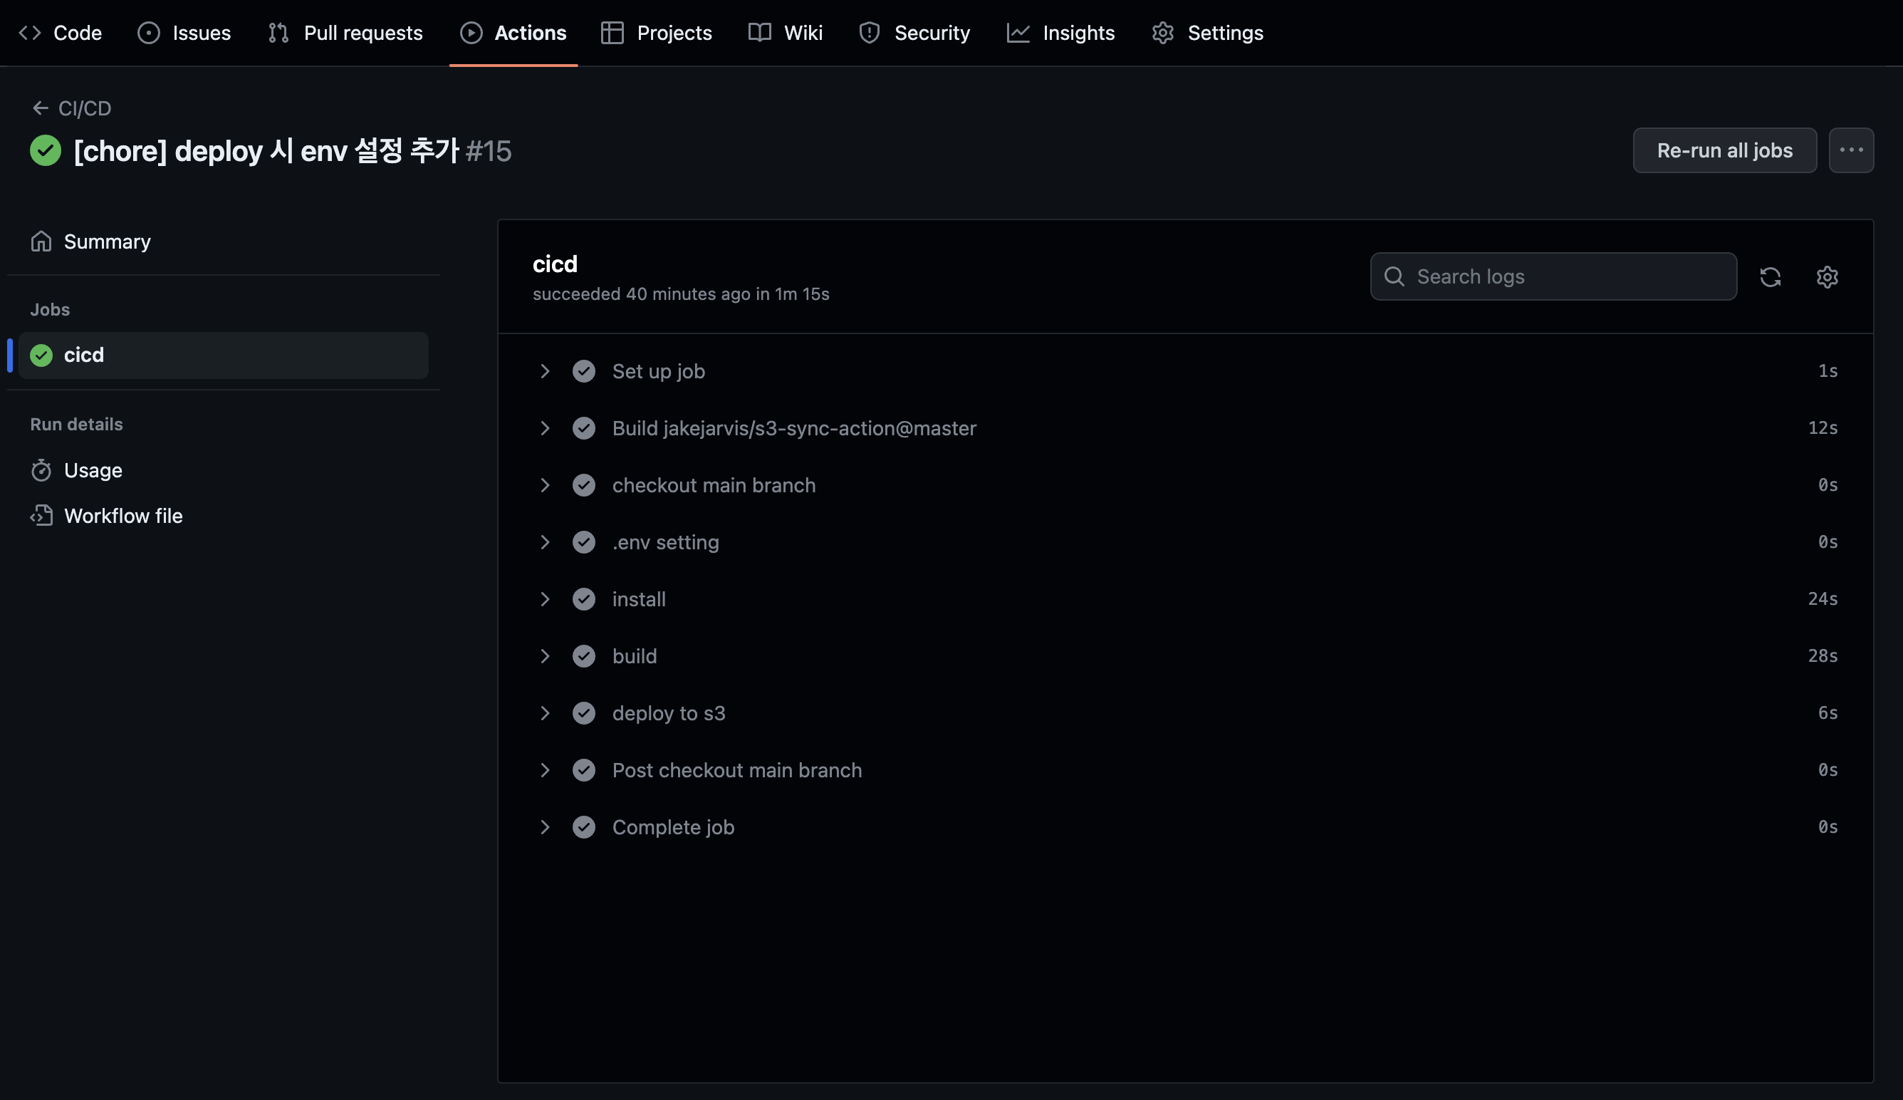Open the Wiki tab
Screen dimensions: 1903x1100
click(x=786, y=33)
